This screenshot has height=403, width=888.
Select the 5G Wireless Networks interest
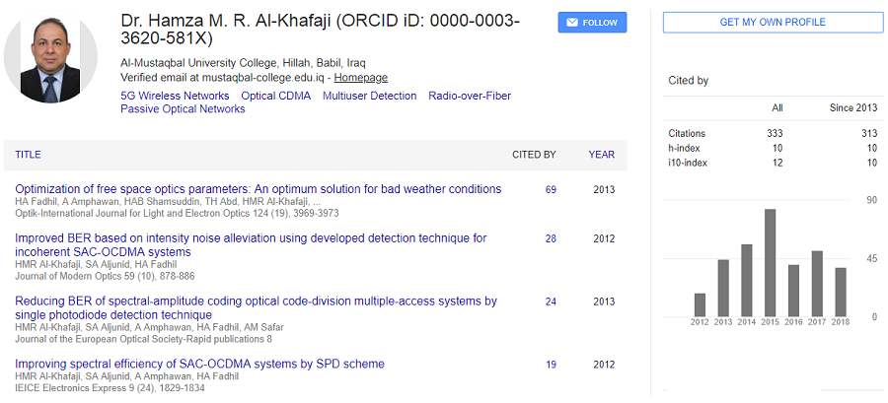(175, 97)
